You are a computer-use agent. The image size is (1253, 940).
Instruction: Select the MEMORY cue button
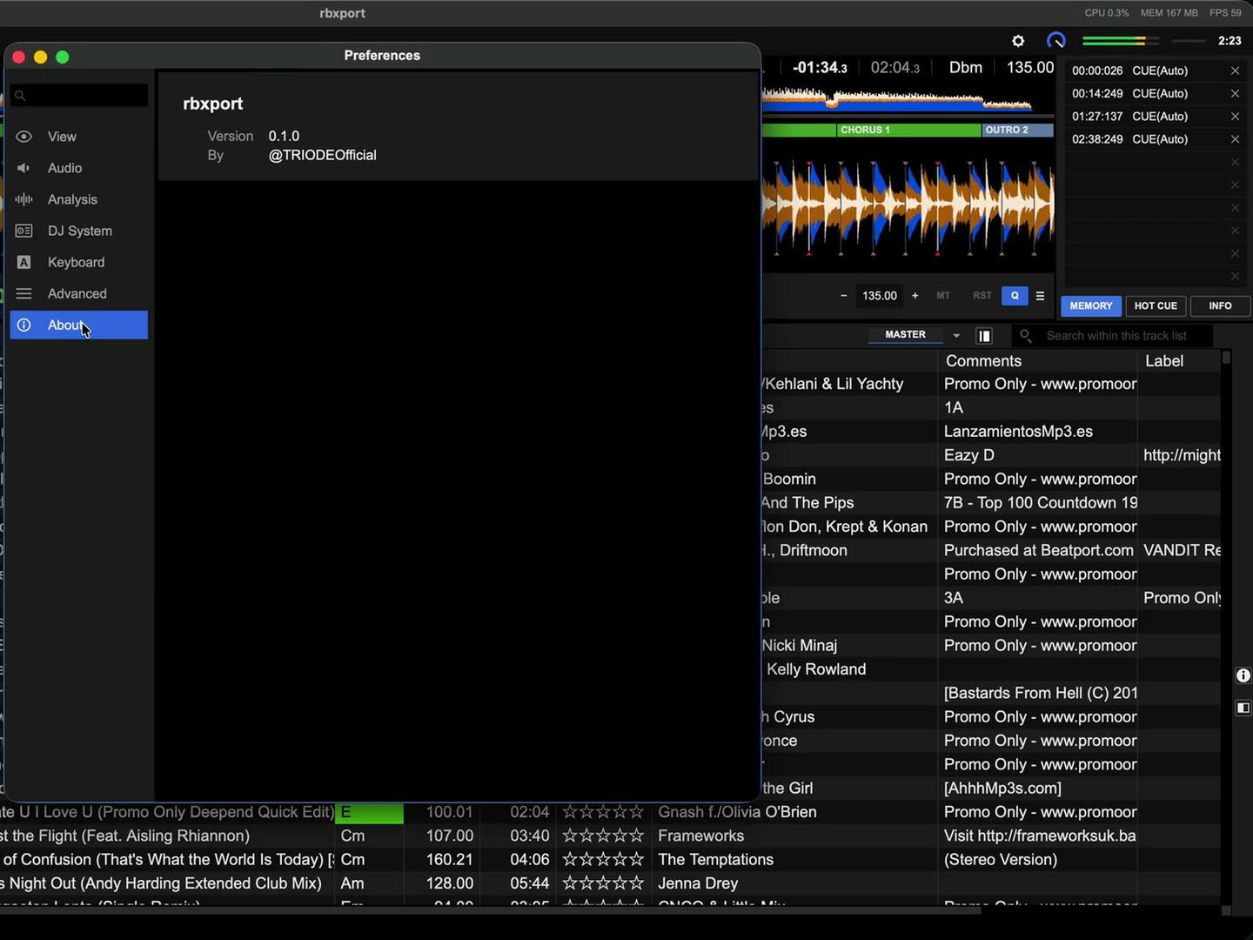coord(1091,305)
